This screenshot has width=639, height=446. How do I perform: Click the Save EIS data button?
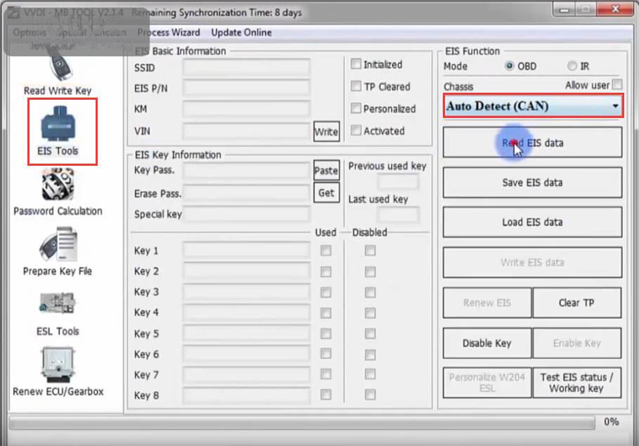tap(533, 182)
